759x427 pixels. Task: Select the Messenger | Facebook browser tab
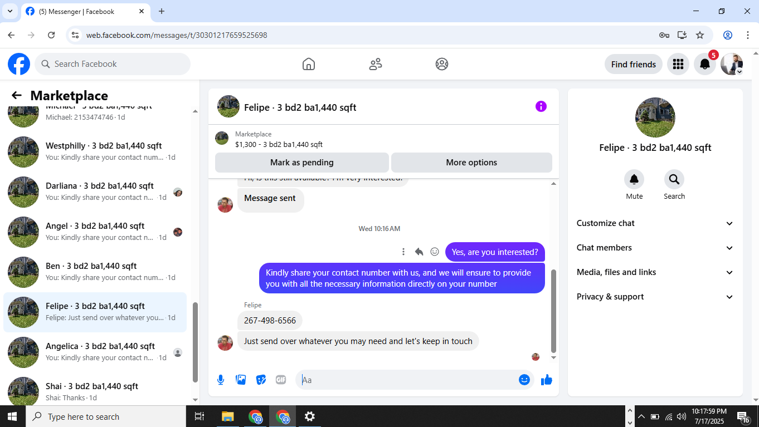85,11
